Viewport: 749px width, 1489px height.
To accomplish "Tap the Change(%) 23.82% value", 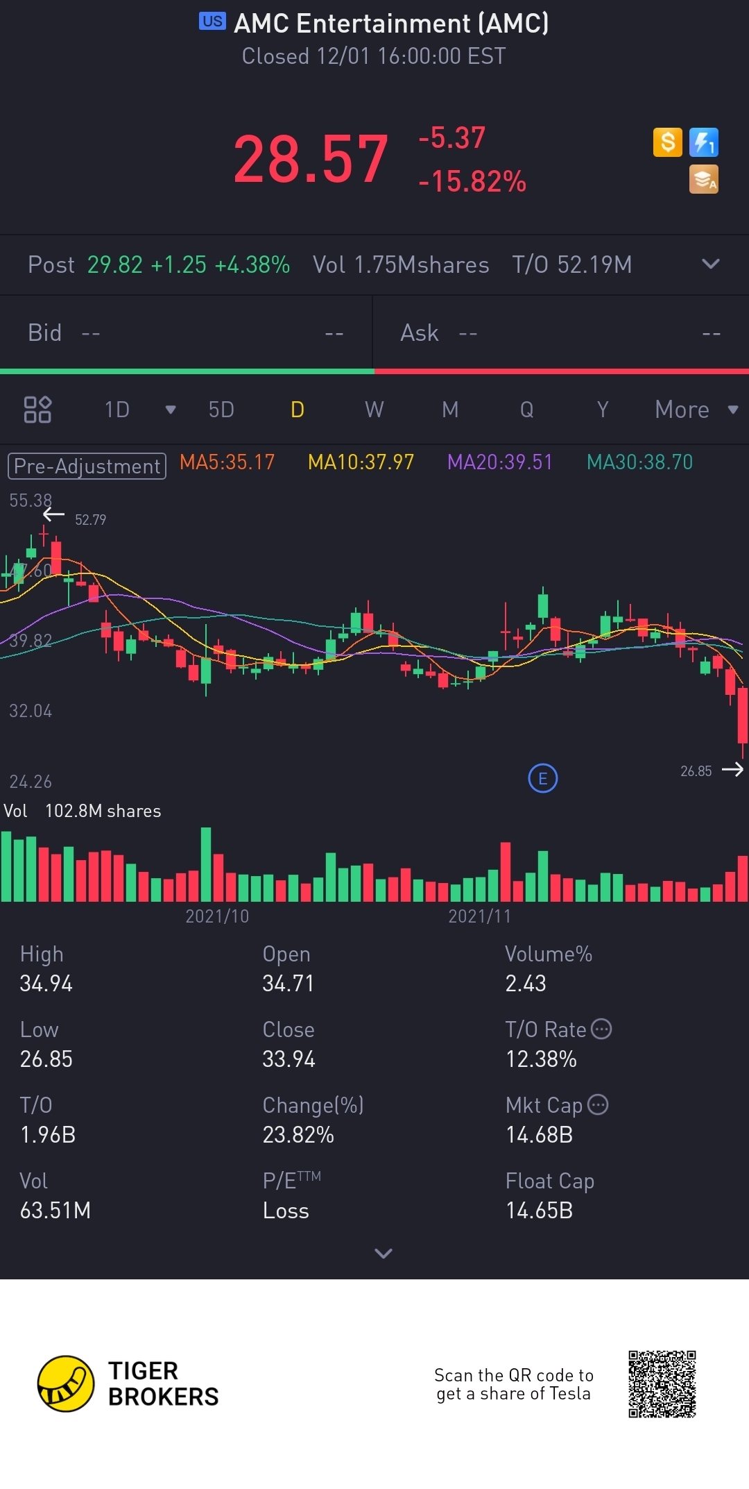I will pos(298,1135).
